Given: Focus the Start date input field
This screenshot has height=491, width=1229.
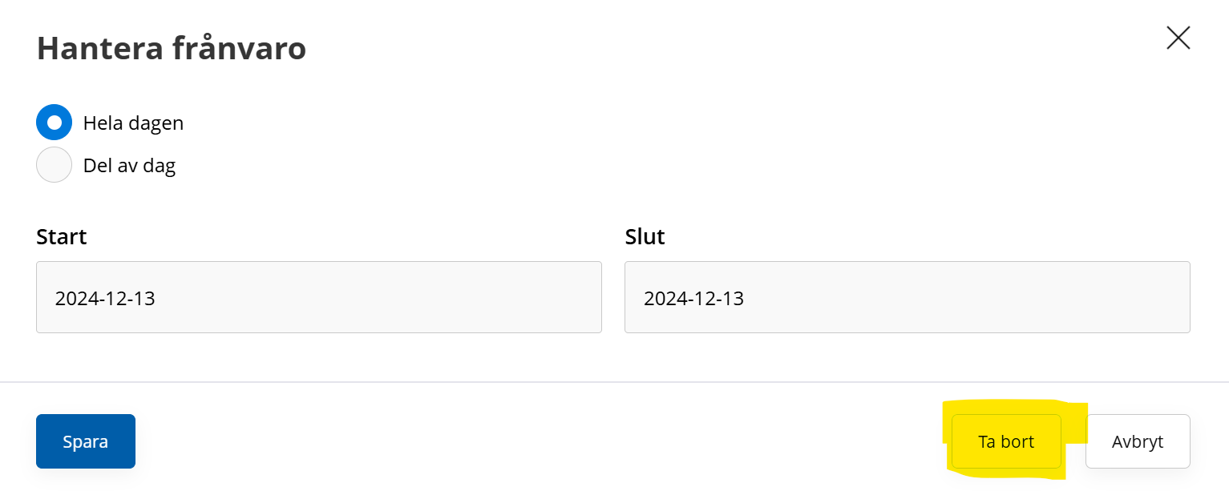Looking at the screenshot, I should 319,297.
